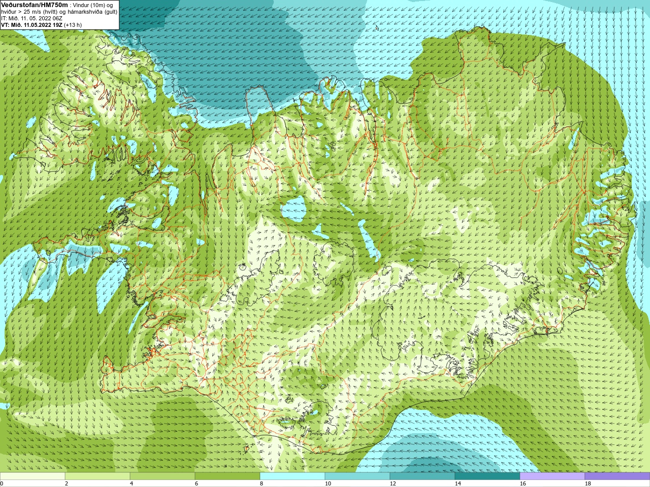
Task: Click the 'Vindur (10m) og' text
Action: click(x=93, y=5)
